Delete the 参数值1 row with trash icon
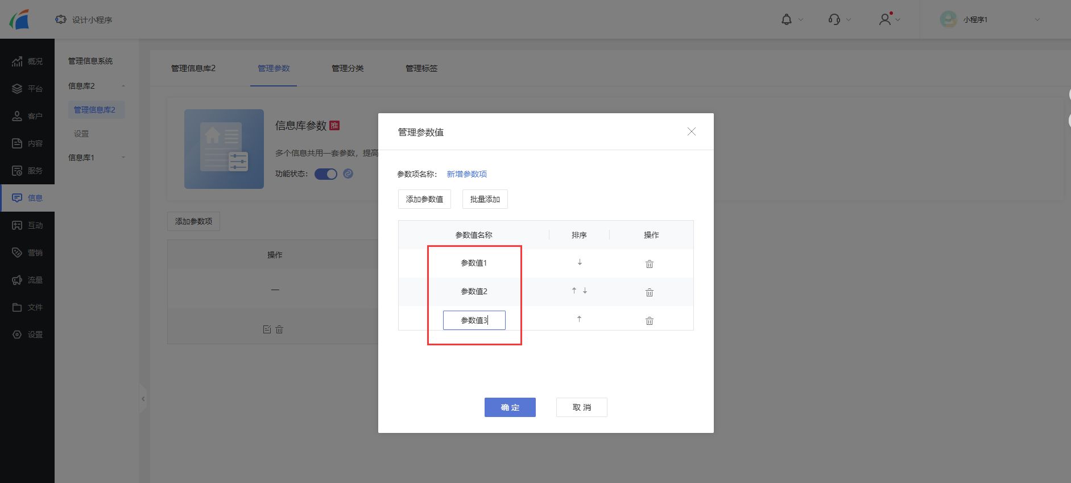Image resolution: width=1071 pixels, height=483 pixels. [649, 264]
